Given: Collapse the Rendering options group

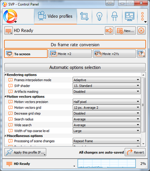Looking at the screenshot, I should [x=5, y=75].
